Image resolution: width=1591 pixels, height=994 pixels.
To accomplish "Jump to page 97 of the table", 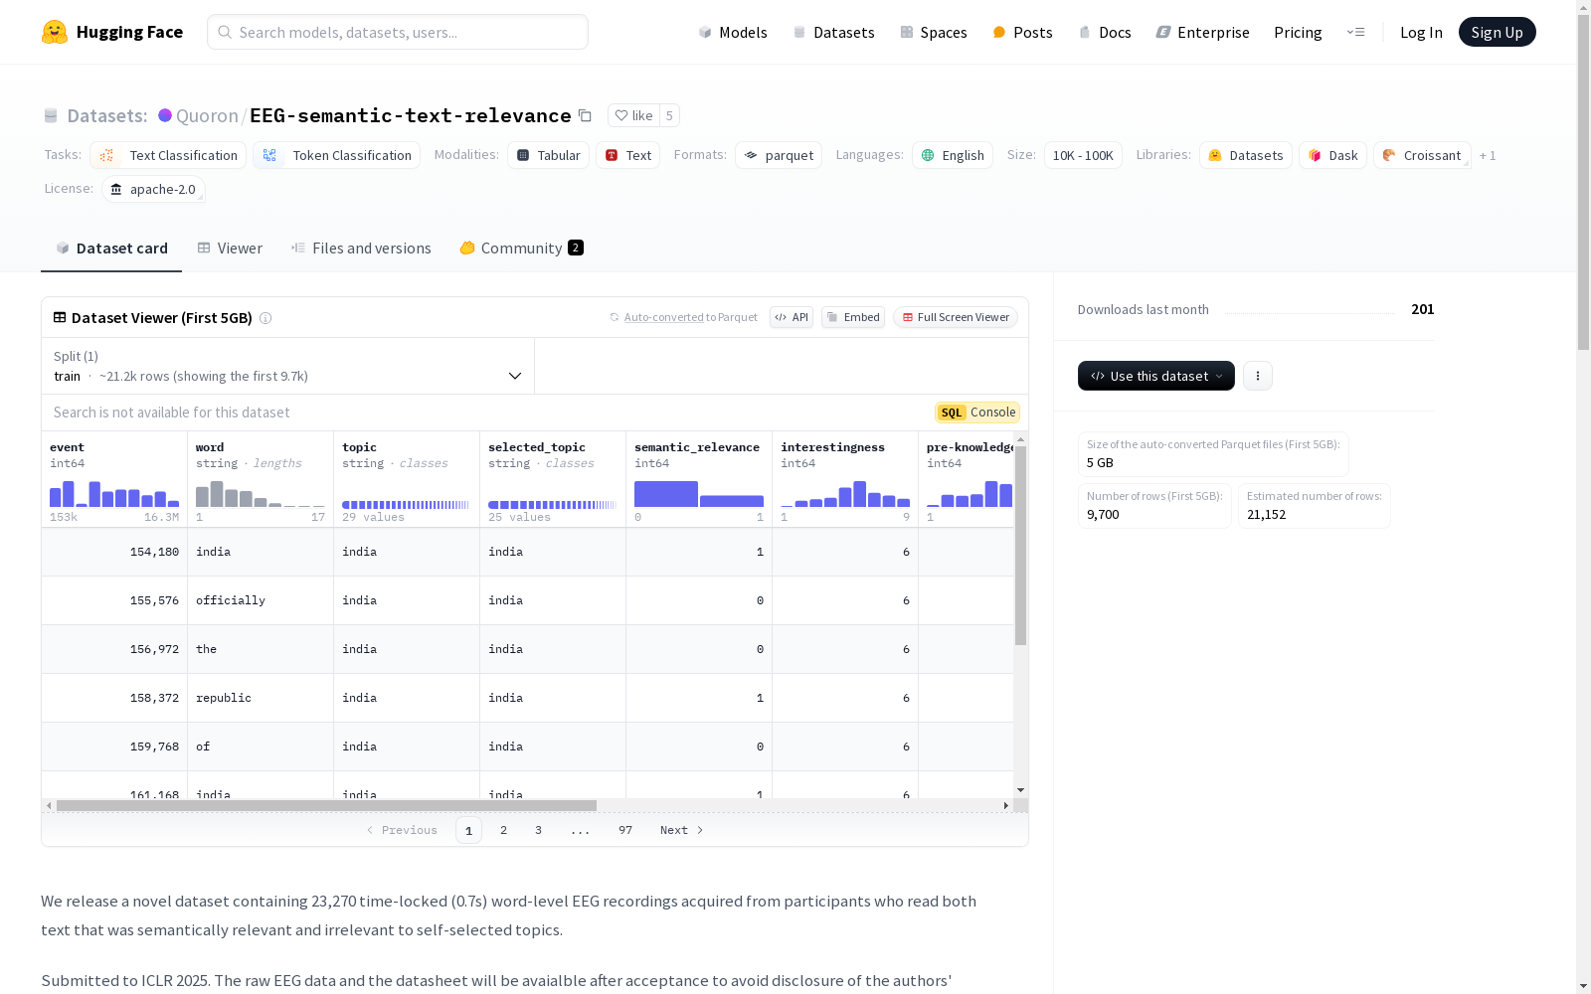I will coord(625,830).
